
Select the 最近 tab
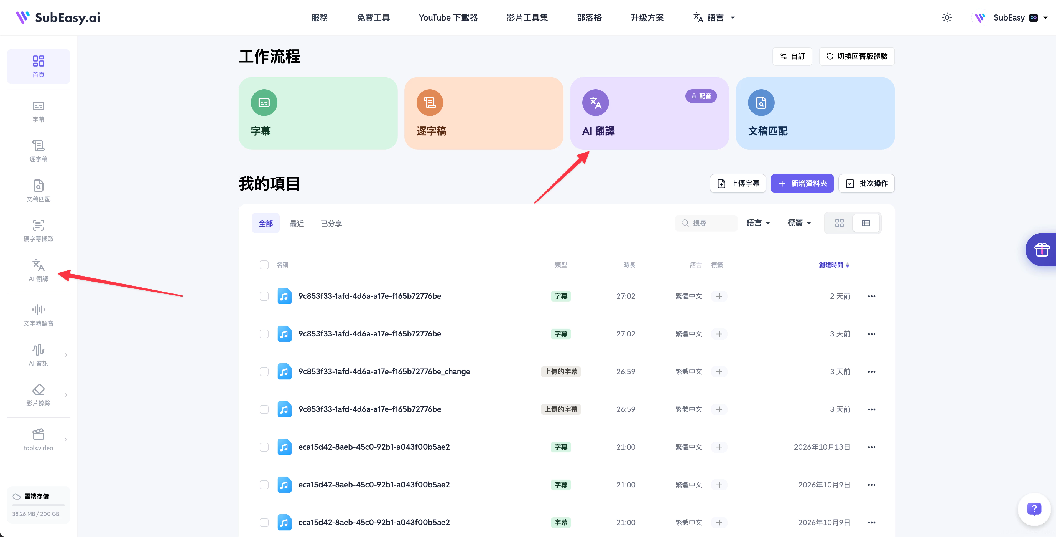(x=297, y=223)
